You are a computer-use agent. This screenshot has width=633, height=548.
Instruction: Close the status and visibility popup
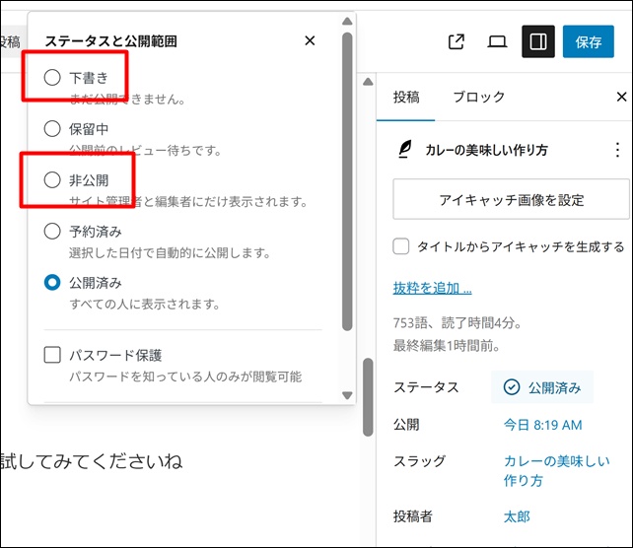pos(310,40)
